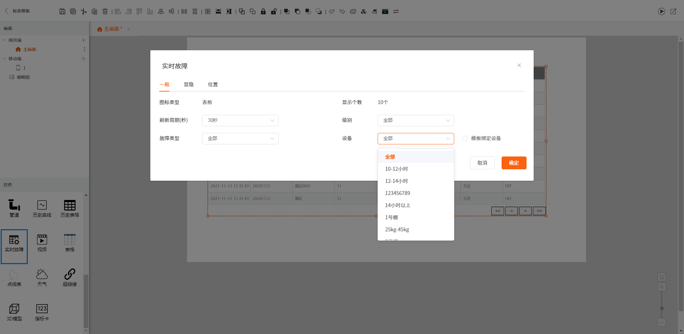Collapse the 移动端 tree node
Viewport: 684px width, 334px height.
point(5,58)
